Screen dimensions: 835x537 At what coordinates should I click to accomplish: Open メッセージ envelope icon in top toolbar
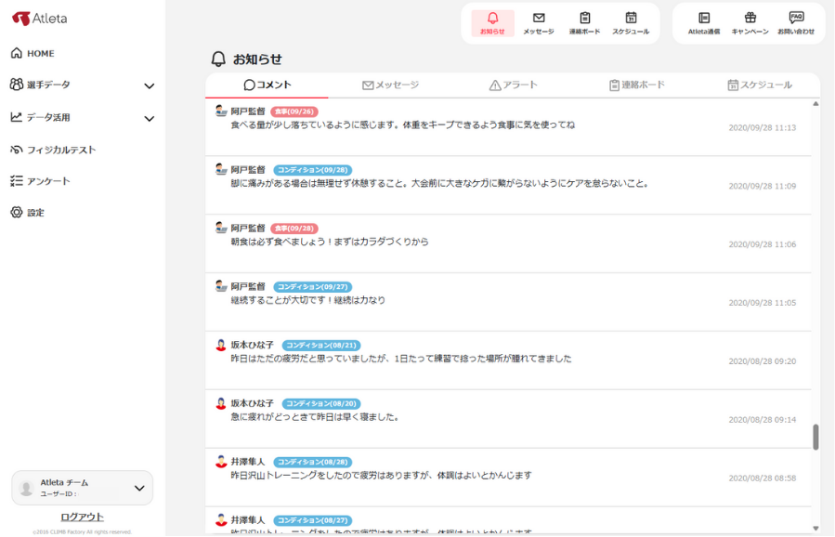point(539,23)
